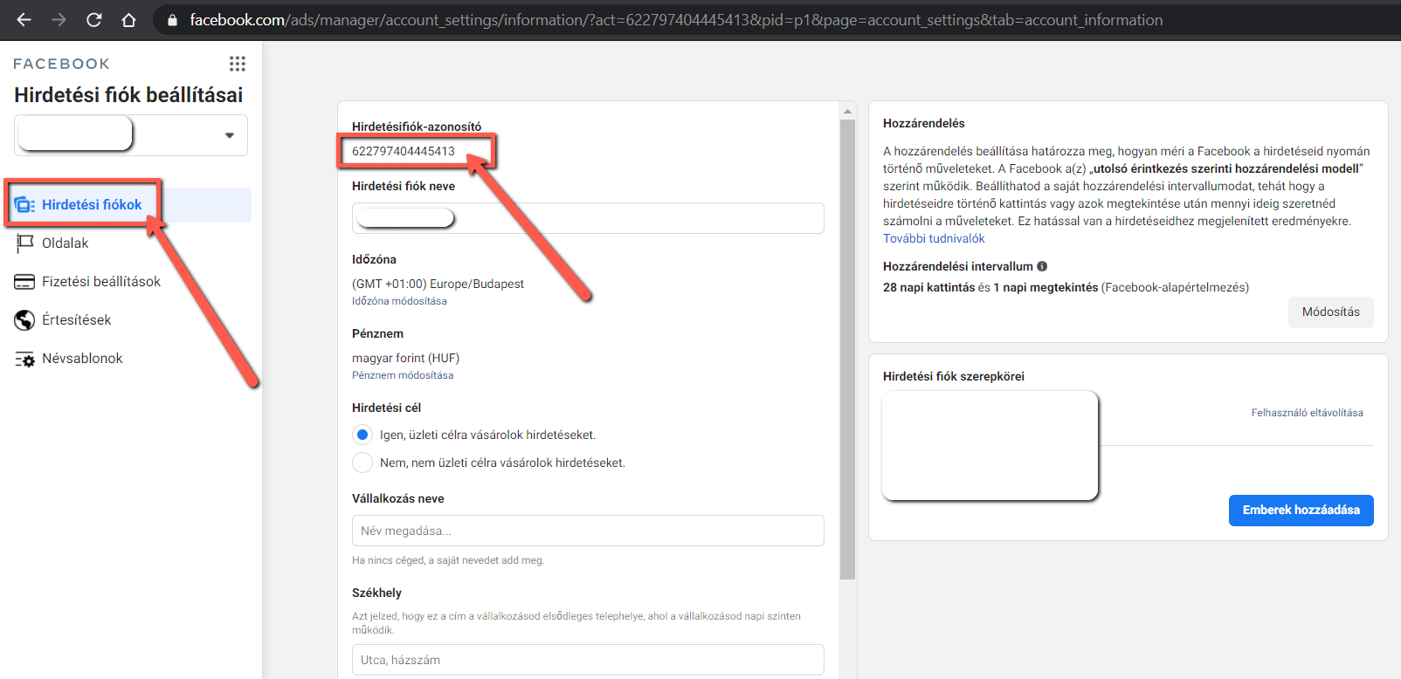Show info about Hozzárendelési intervallum
1401x679 pixels.
click(x=1042, y=266)
